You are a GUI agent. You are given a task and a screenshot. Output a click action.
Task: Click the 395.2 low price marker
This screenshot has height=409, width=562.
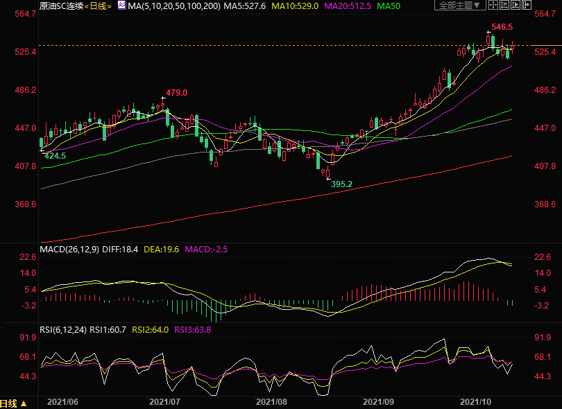[x=341, y=185]
